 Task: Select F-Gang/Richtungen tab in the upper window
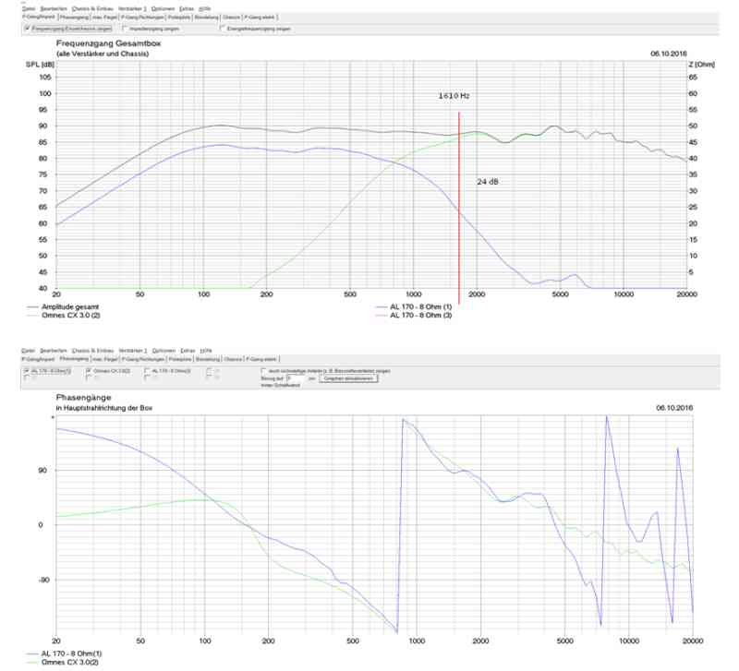(142, 18)
